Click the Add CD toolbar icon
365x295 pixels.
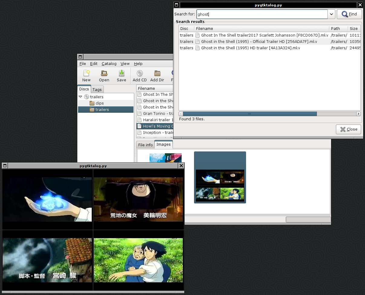click(x=140, y=76)
